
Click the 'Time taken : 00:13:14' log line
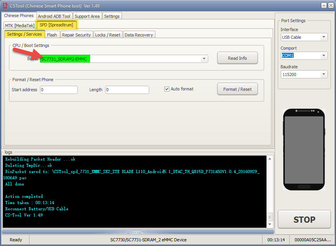pos(30,203)
